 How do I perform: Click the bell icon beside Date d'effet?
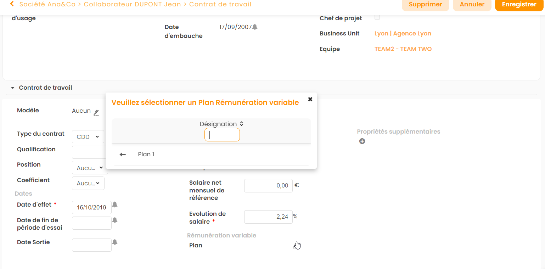coord(115,204)
